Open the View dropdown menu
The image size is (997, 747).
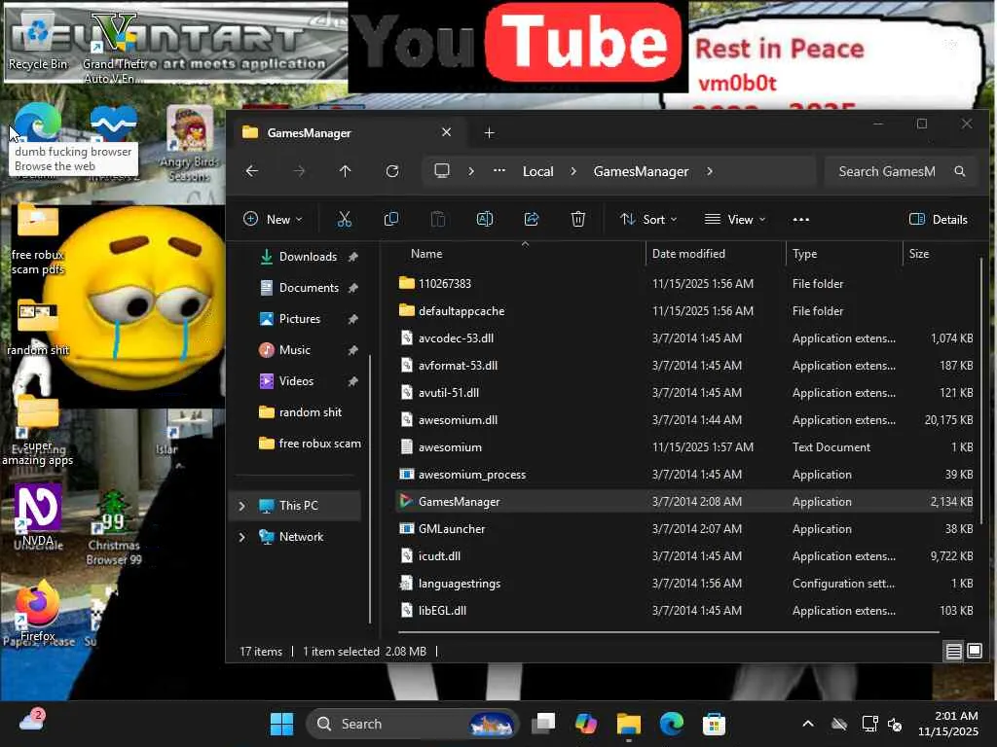coord(735,219)
